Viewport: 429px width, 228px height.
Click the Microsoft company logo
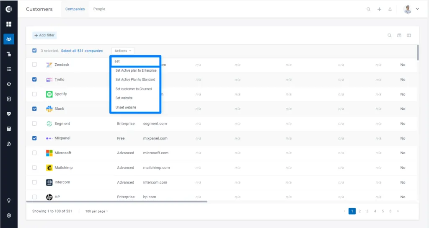coord(49,153)
